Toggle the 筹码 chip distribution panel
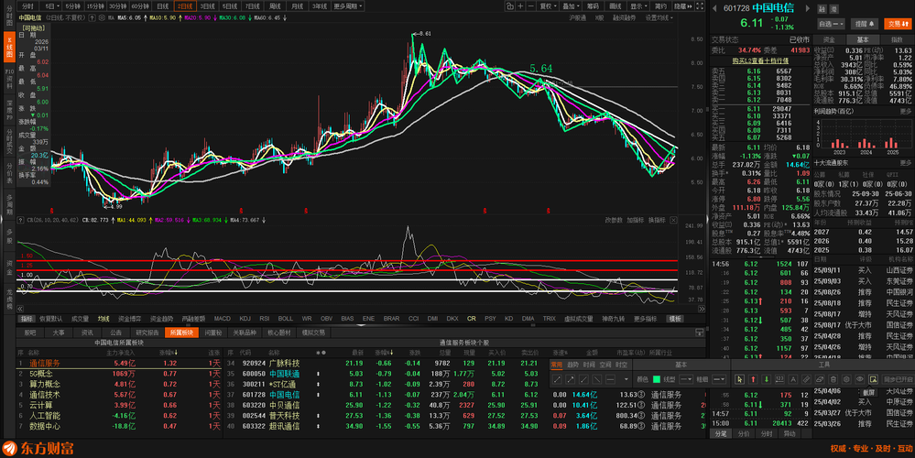The height and width of the screenshot is (458, 915). click(593, 6)
